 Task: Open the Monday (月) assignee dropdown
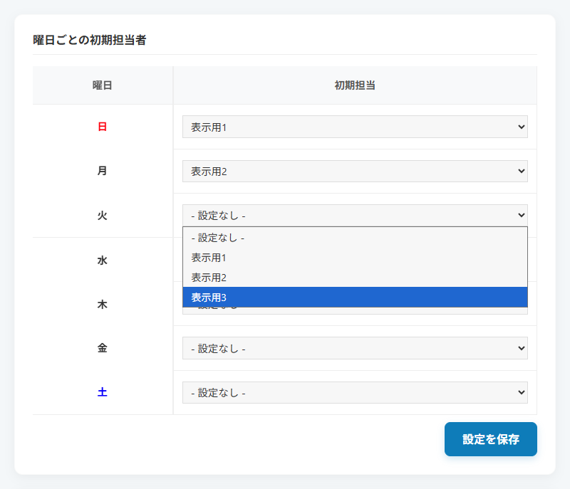pyautogui.click(x=355, y=171)
